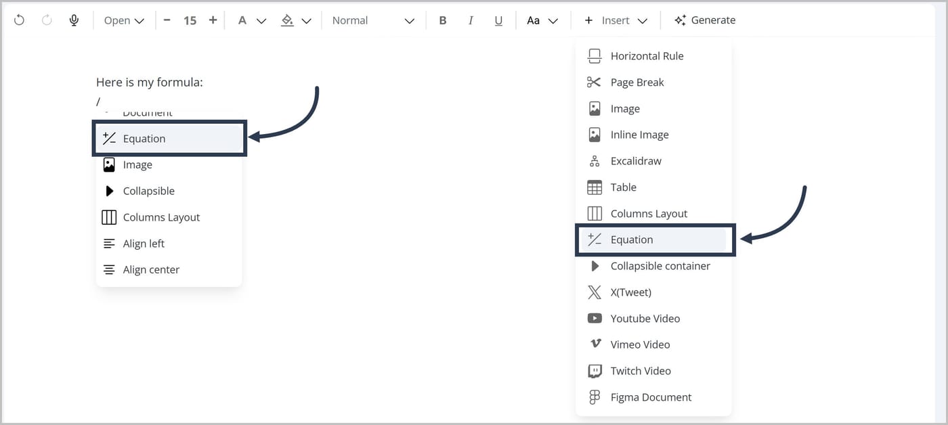Screen dimensions: 948x425
Task: Select 'Page Break' from Insert menu
Action: [x=637, y=83]
